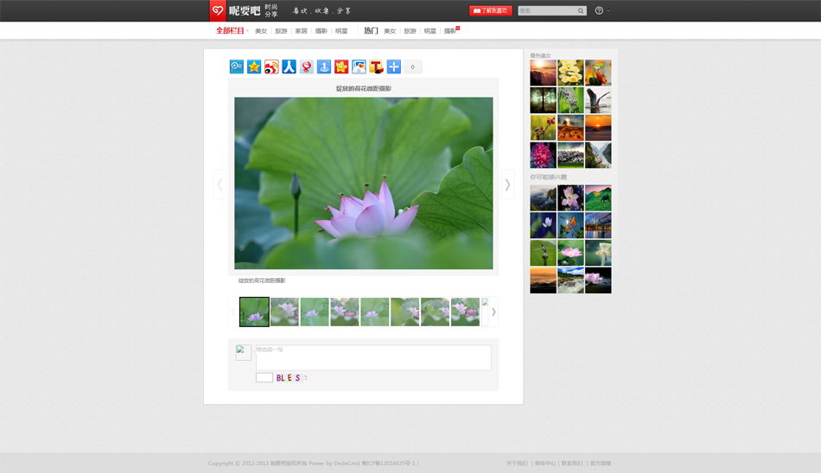Open the 摄影 item under 热门
821x473 pixels.
tap(450, 31)
